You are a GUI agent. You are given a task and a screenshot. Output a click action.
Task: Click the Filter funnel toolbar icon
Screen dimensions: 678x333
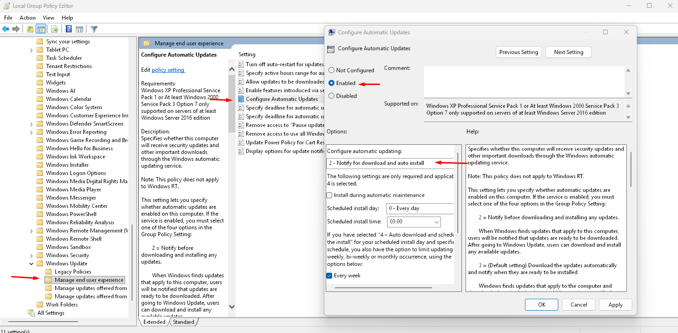(94, 29)
